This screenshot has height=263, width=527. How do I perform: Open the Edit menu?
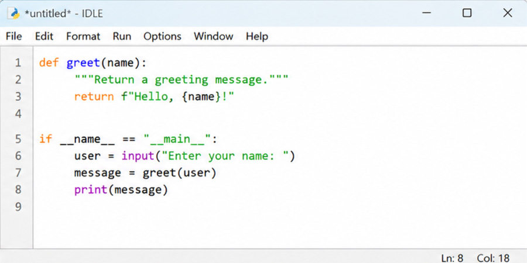44,36
